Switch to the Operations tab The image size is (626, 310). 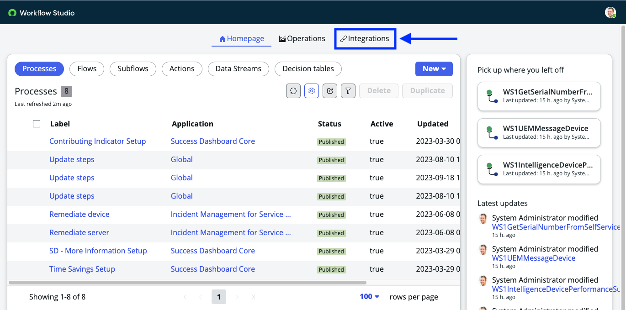pyautogui.click(x=302, y=38)
